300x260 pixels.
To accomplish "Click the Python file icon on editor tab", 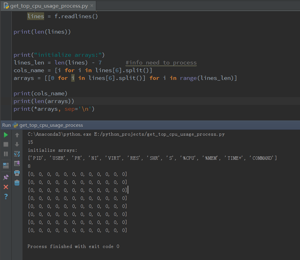I will (6, 6).
